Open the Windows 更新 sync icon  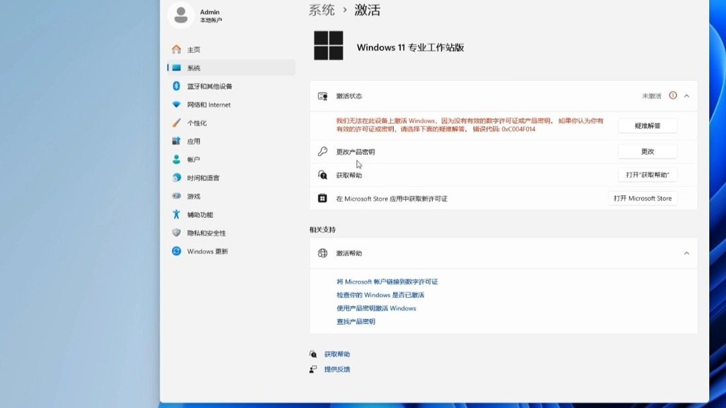176,251
